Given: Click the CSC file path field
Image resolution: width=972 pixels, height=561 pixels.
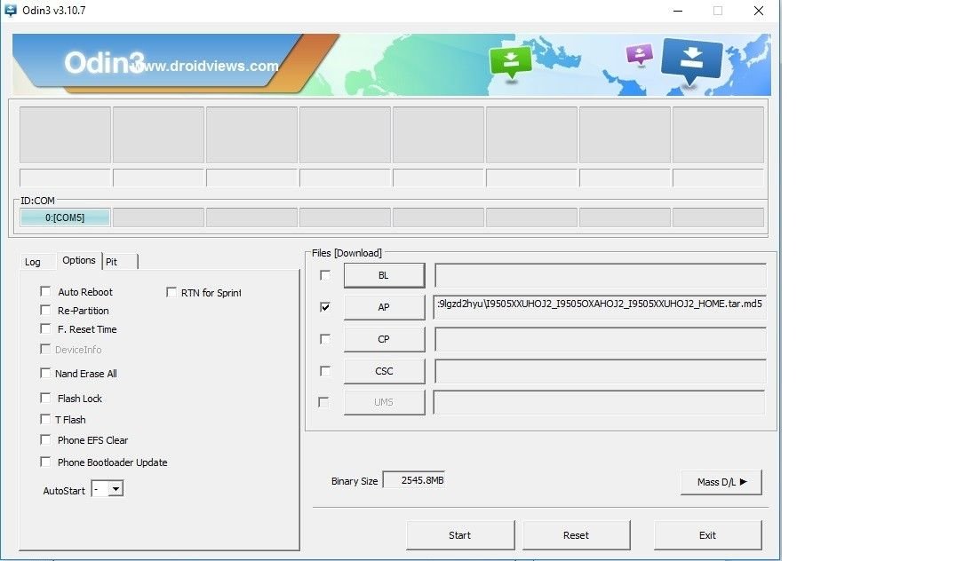Looking at the screenshot, I should click(600, 372).
